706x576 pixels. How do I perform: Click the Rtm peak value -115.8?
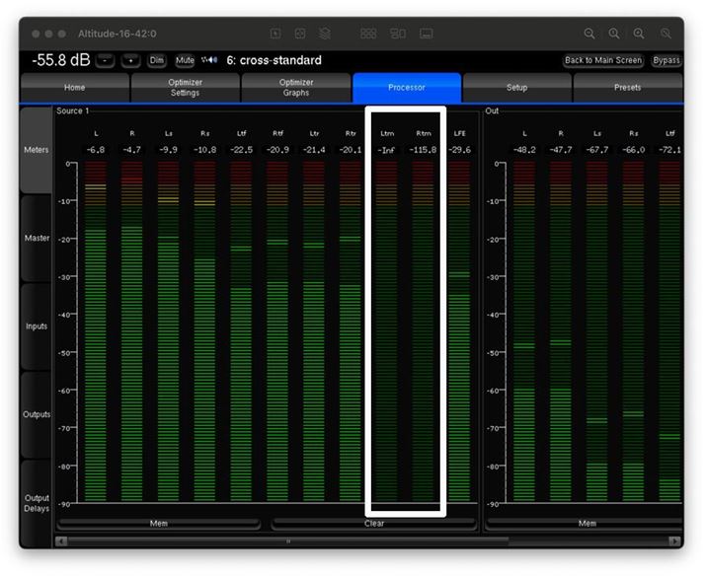coord(424,150)
